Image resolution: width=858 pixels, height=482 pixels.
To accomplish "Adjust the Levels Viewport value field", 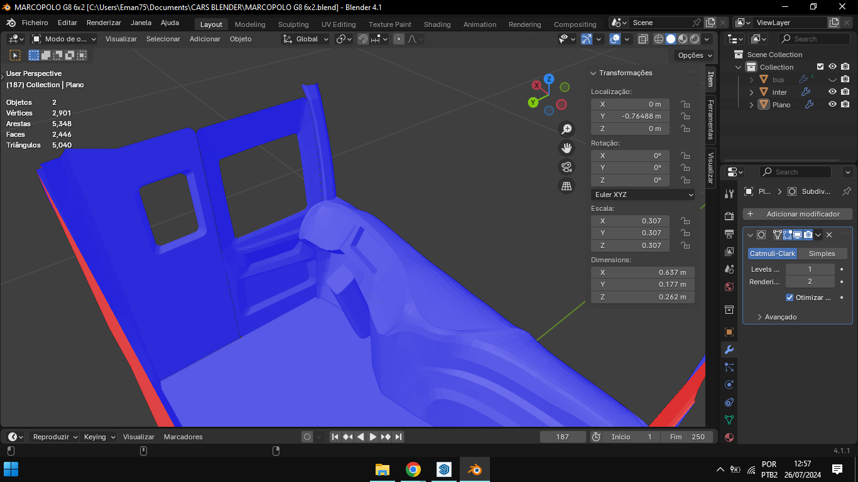I will tap(810, 269).
